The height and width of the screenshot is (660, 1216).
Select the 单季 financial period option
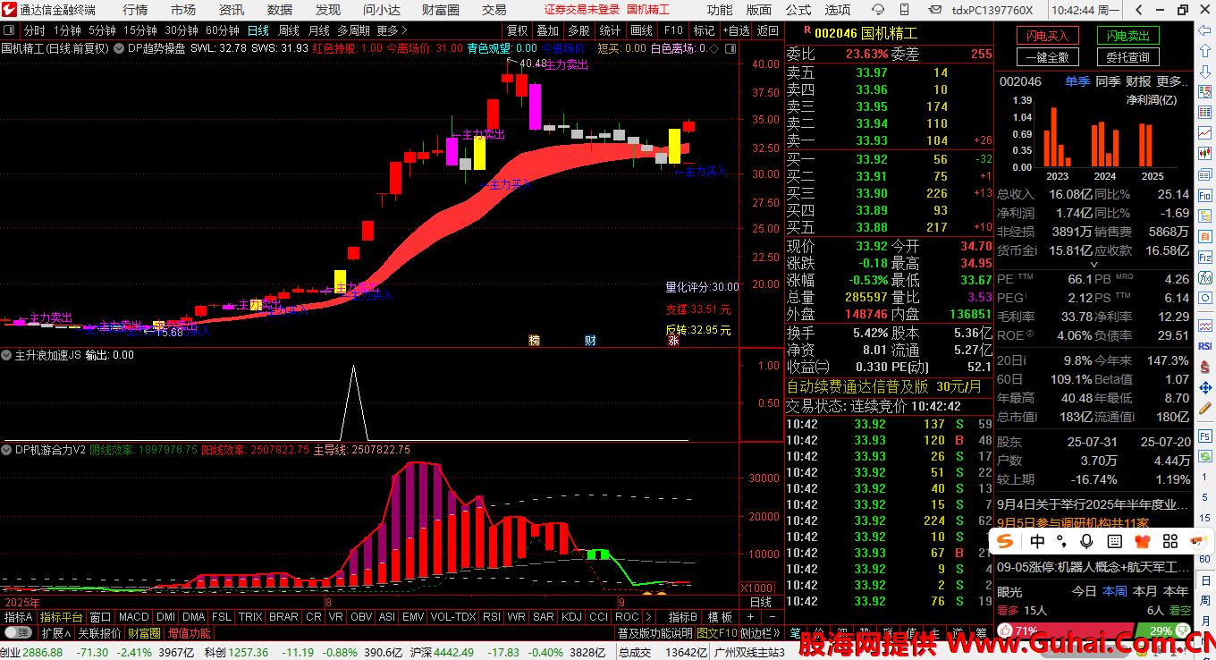[x=1077, y=81]
